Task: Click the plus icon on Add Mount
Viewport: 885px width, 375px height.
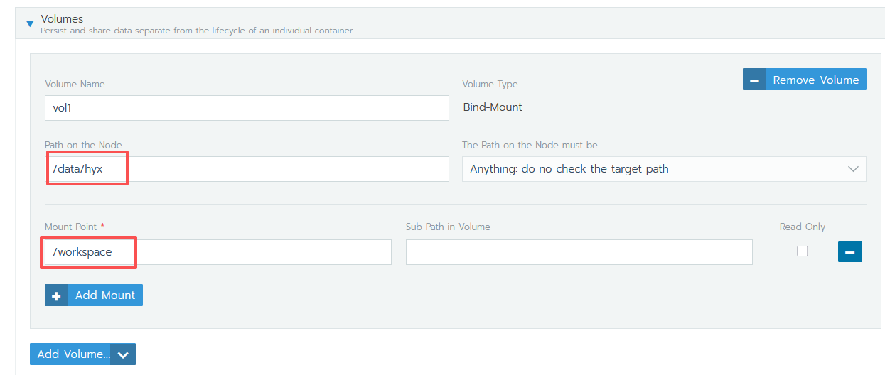Action: tap(57, 295)
